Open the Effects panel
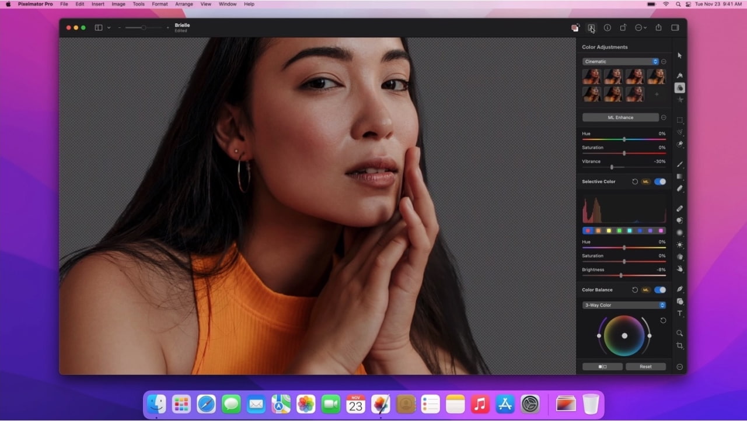This screenshot has width=747, height=421. [x=680, y=100]
